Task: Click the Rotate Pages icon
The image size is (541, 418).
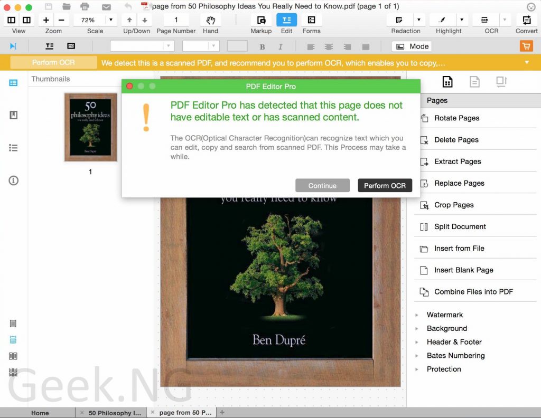Action: coord(424,118)
